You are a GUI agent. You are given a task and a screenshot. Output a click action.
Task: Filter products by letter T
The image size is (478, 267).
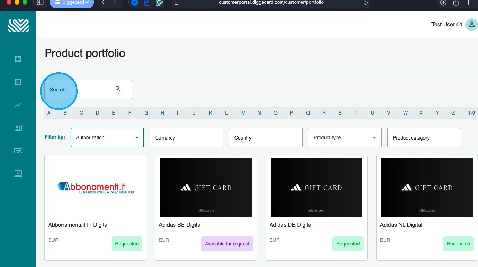356,113
